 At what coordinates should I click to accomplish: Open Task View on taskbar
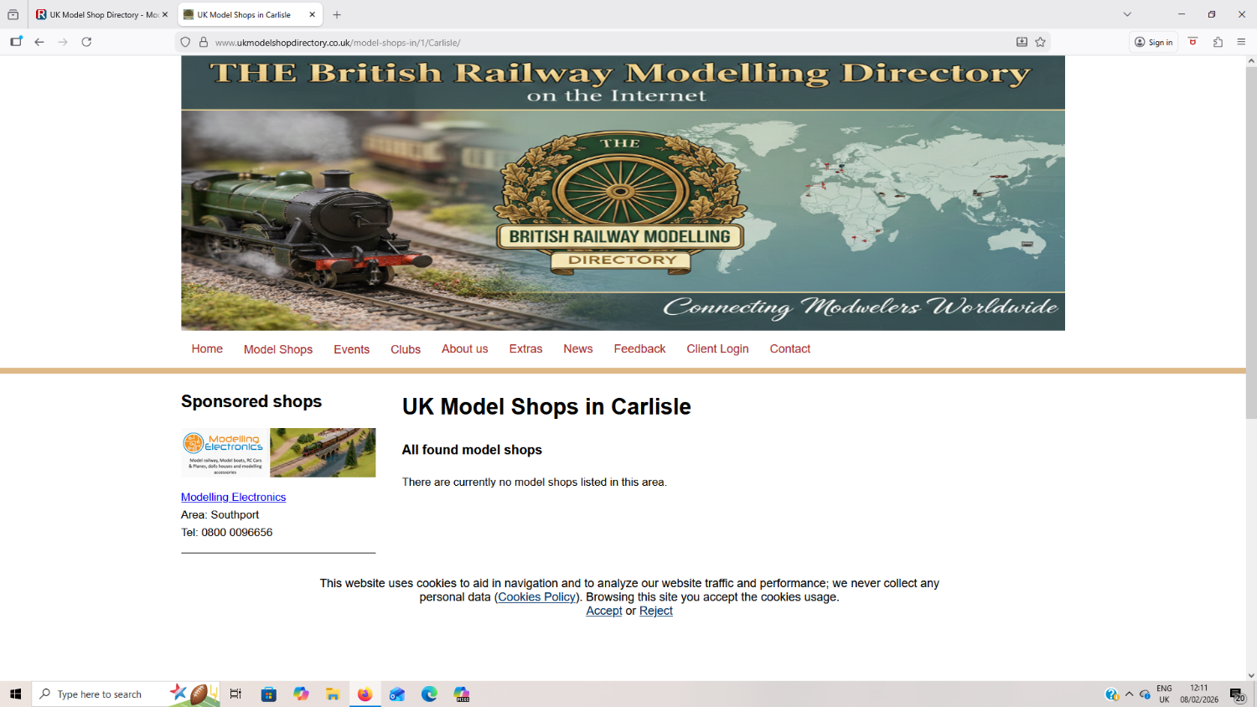tap(235, 694)
